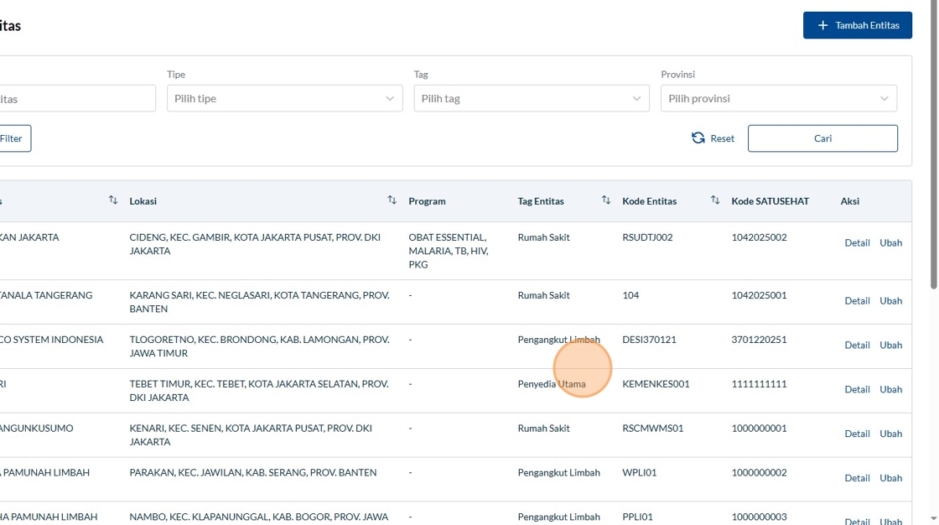
Task: Expand the Pilih provinsi dropdown
Action: pyautogui.click(x=778, y=98)
